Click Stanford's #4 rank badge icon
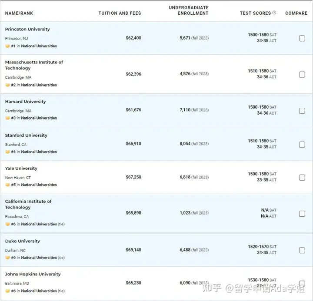 7,152
